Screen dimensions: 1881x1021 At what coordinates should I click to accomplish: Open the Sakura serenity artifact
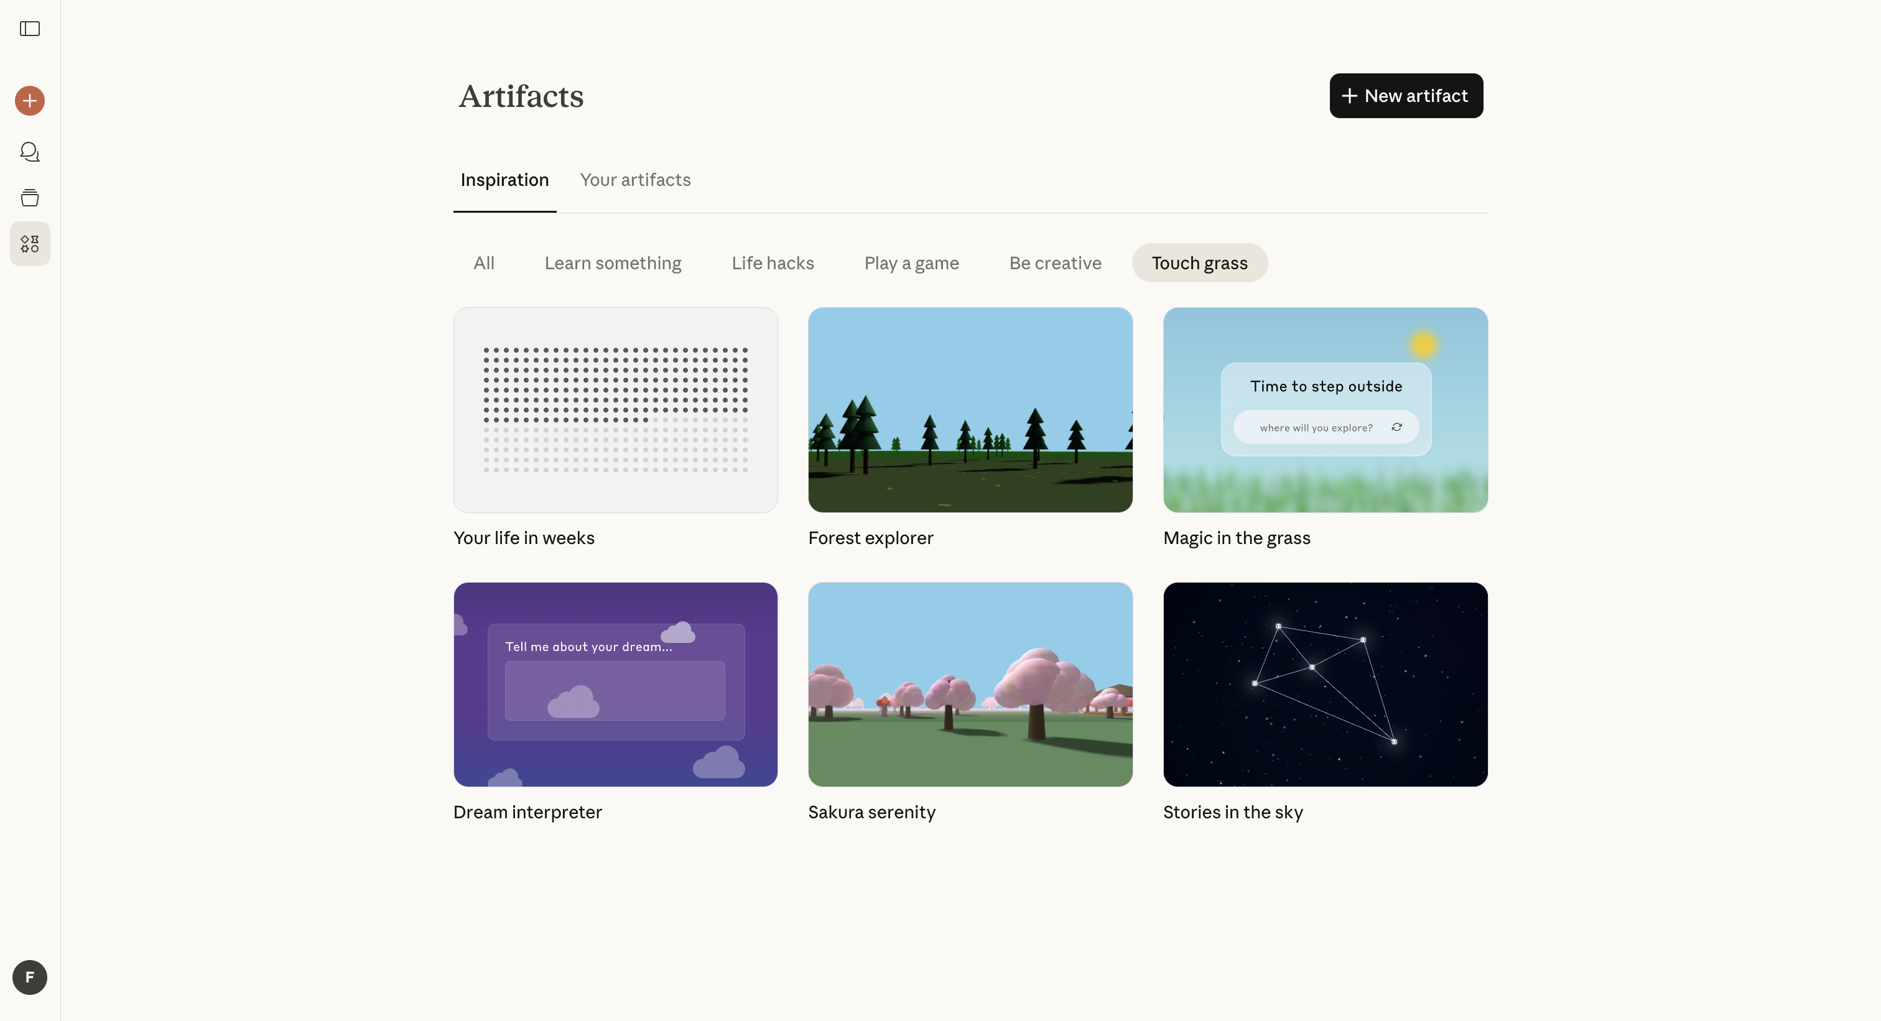click(970, 685)
